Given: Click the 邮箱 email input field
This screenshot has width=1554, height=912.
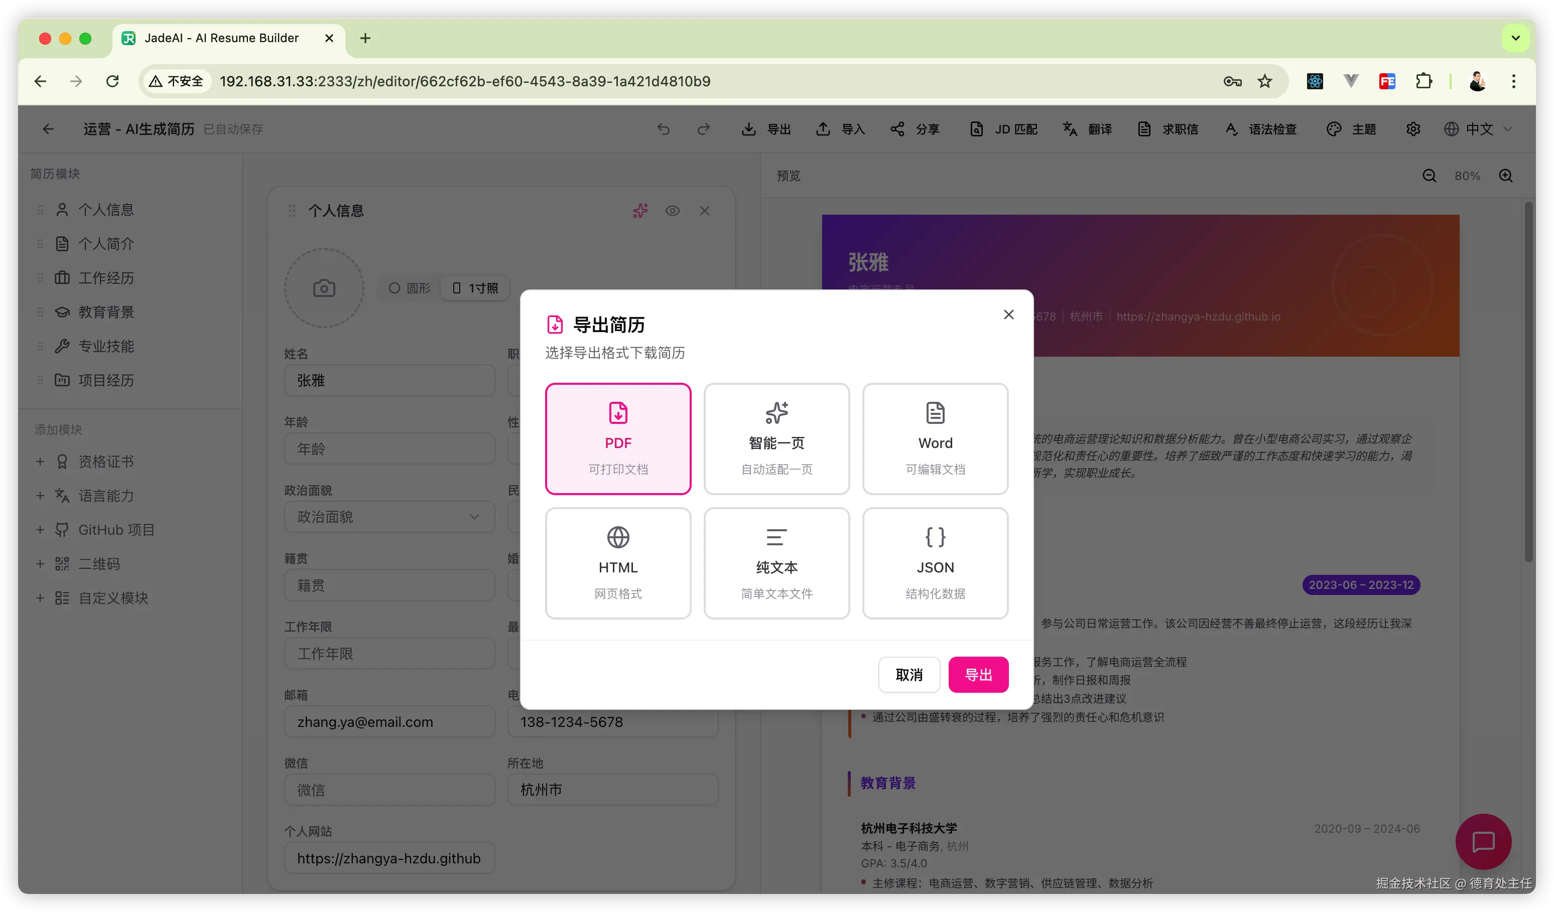Looking at the screenshot, I should (389, 721).
